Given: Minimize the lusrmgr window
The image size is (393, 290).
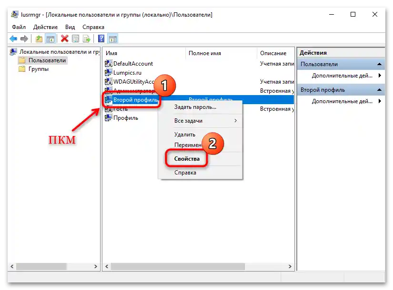Looking at the screenshot, I should [332, 14].
